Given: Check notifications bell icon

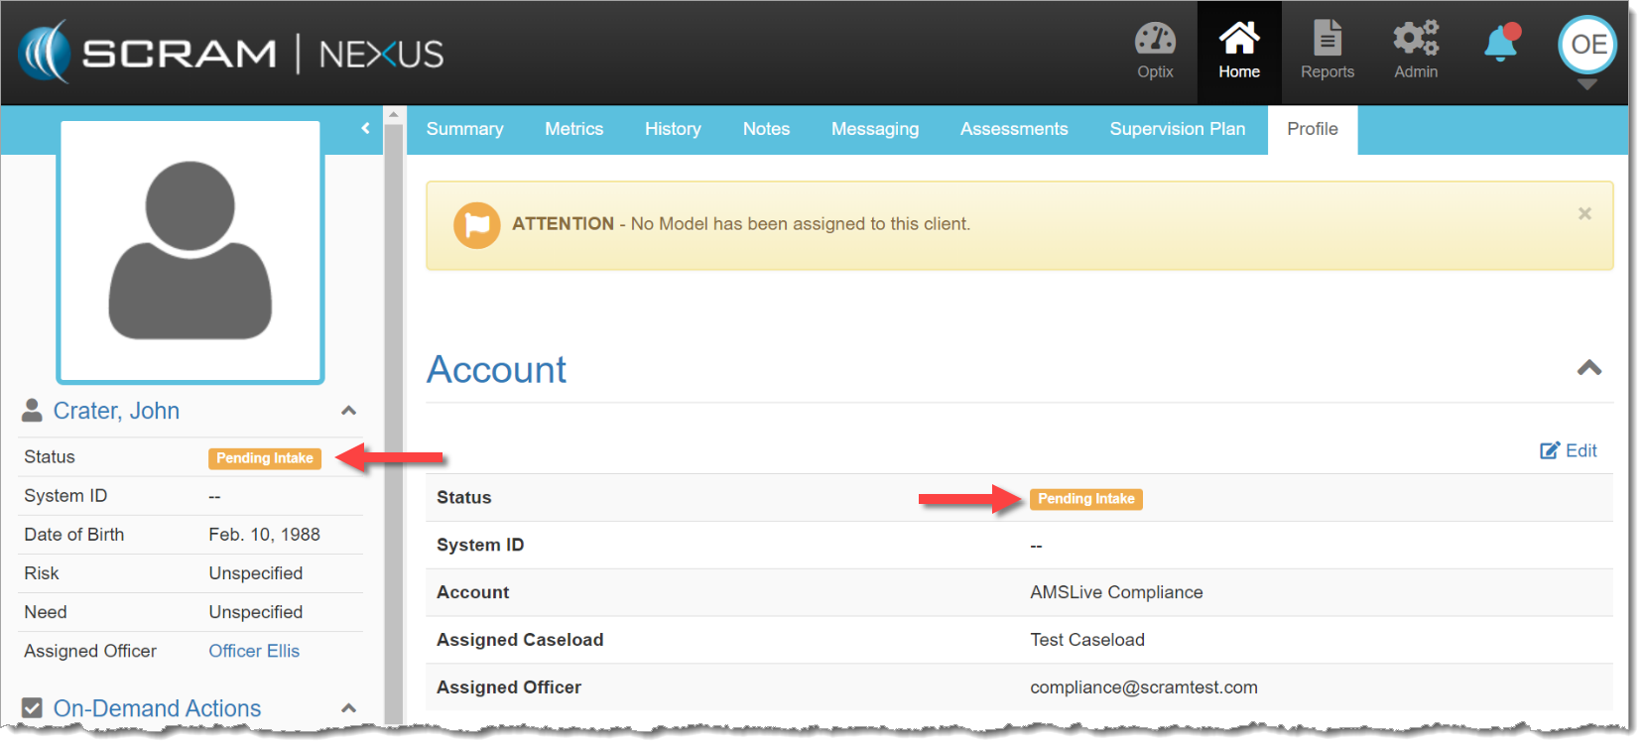Looking at the screenshot, I should pyautogui.click(x=1500, y=44).
